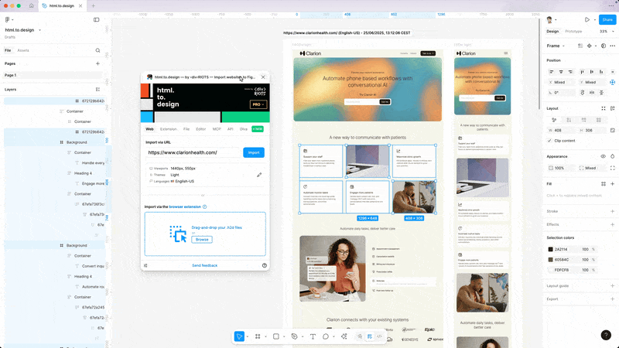
Task: Edit import settings pencil icon in plugin
Action: (x=259, y=175)
